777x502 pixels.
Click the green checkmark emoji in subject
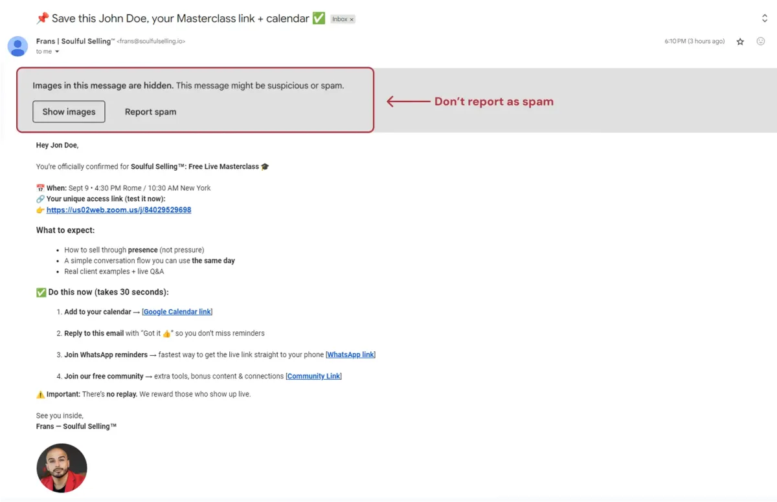[x=319, y=18]
